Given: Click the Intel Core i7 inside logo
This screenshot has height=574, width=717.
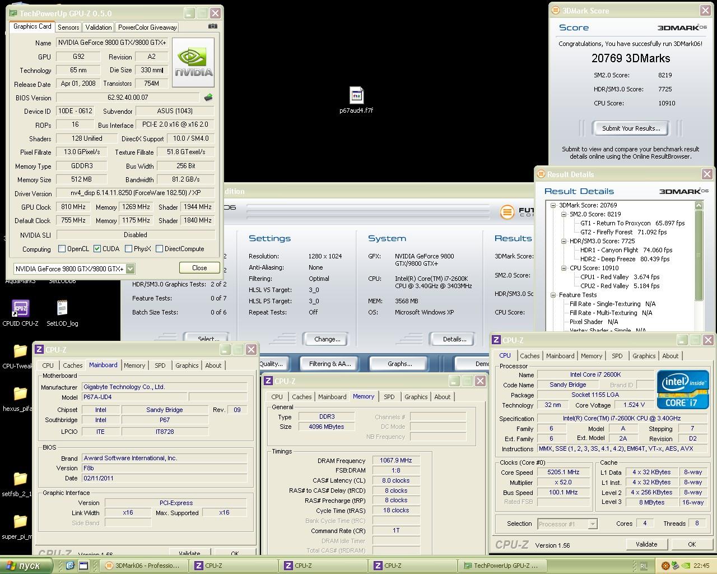Looking at the screenshot, I should tap(683, 390).
